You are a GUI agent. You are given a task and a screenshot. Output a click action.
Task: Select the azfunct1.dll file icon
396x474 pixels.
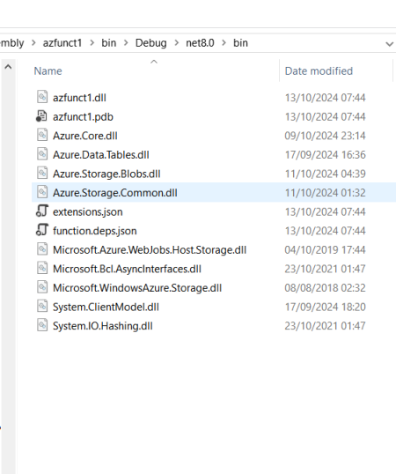(x=42, y=97)
